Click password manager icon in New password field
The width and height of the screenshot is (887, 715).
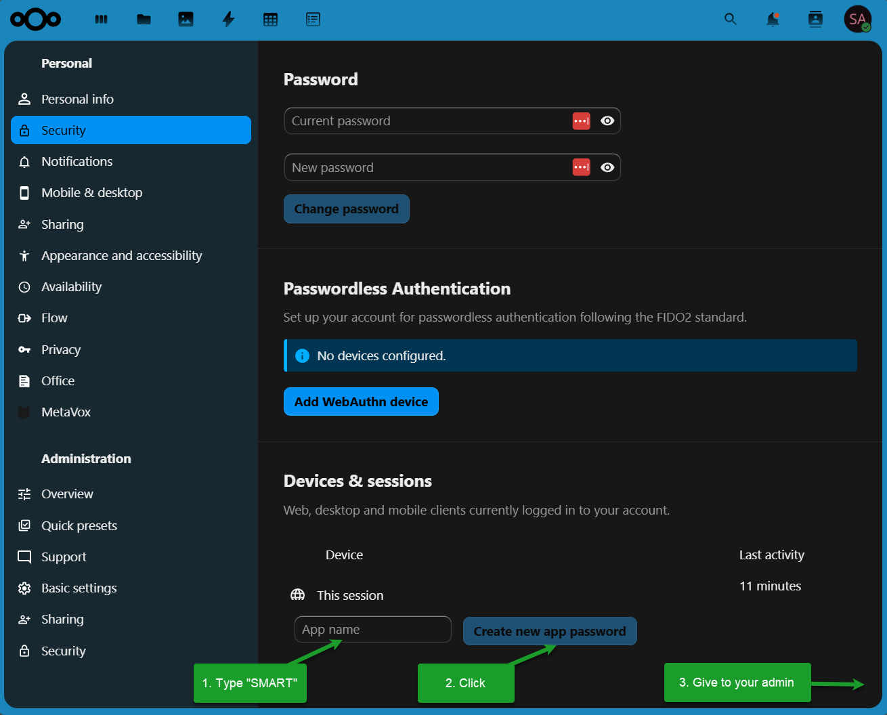581,167
